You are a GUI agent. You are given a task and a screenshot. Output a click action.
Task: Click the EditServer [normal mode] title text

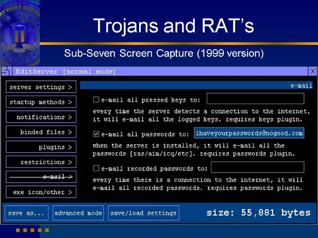[x=66, y=71]
